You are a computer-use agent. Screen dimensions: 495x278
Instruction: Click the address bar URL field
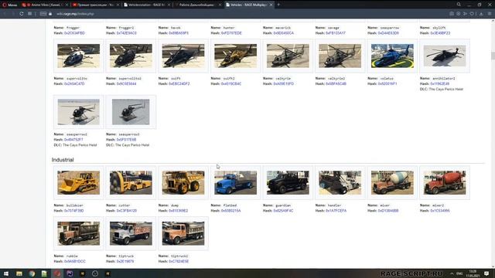tap(246, 14)
